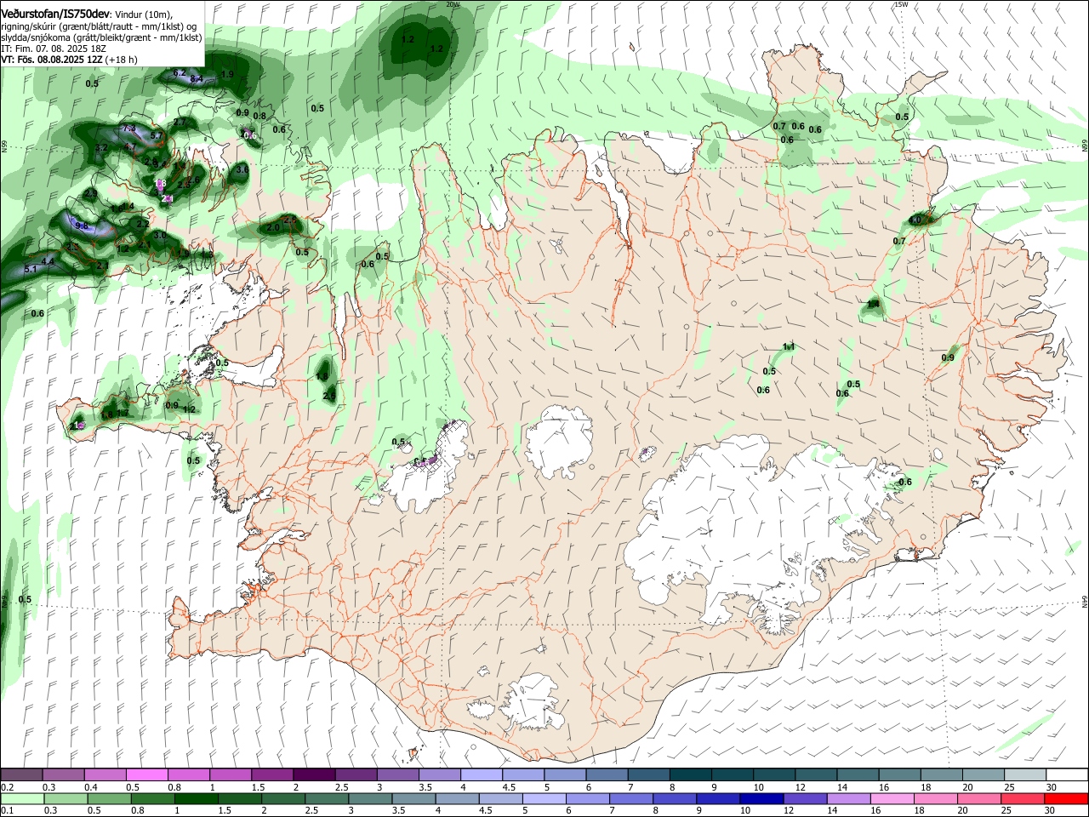Click the 5.1 value at the left edge
1089x817 pixels.
pos(31,269)
